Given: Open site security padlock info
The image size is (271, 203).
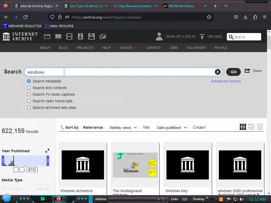Looking at the screenshot, I should (x=60, y=17).
